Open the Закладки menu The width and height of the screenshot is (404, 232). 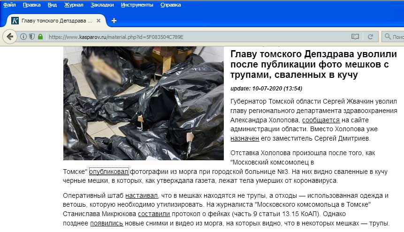(x=102, y=5)
